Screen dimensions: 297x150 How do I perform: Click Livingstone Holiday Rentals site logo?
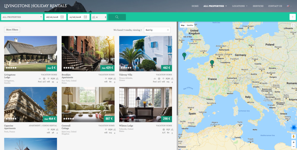(35, 6)
